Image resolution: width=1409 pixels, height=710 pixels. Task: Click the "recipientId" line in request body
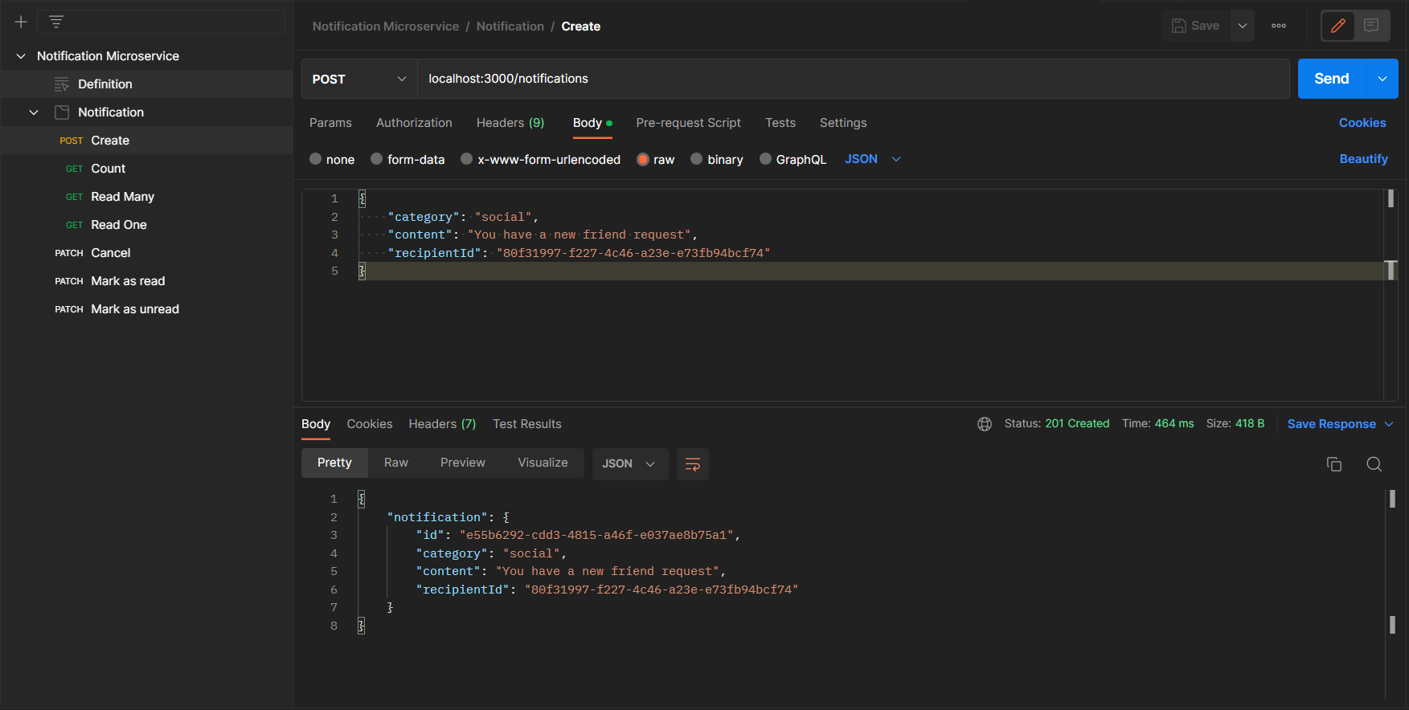click(579, 253)
